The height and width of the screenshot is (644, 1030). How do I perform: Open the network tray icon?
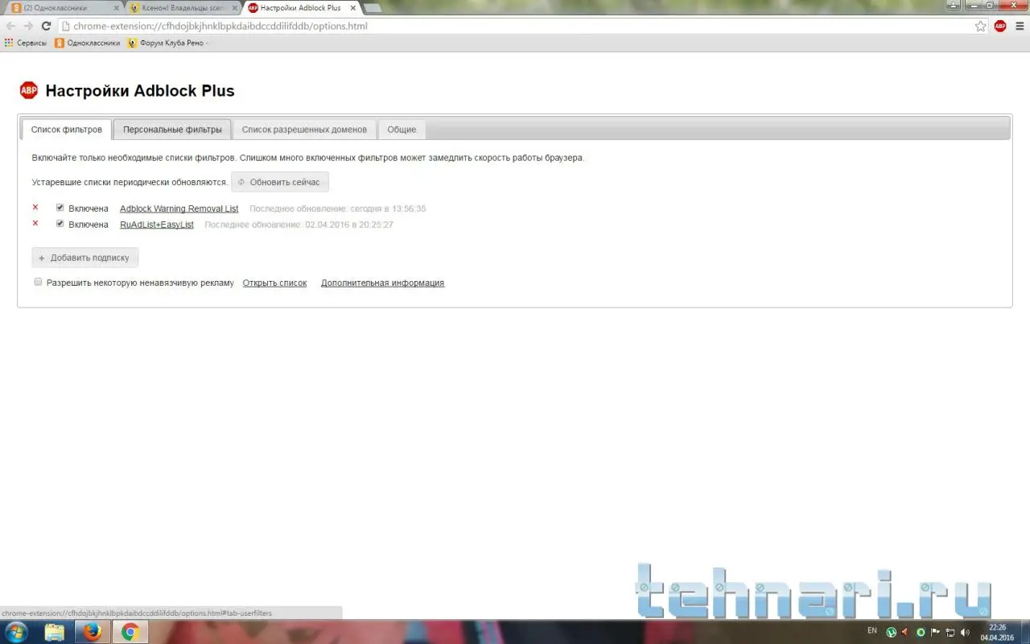coord(950,632)
